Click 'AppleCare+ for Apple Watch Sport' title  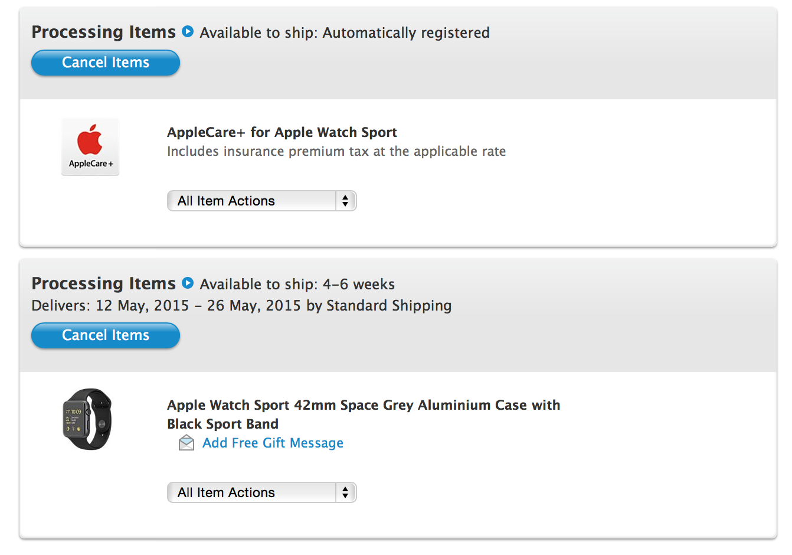pos(282,132)
